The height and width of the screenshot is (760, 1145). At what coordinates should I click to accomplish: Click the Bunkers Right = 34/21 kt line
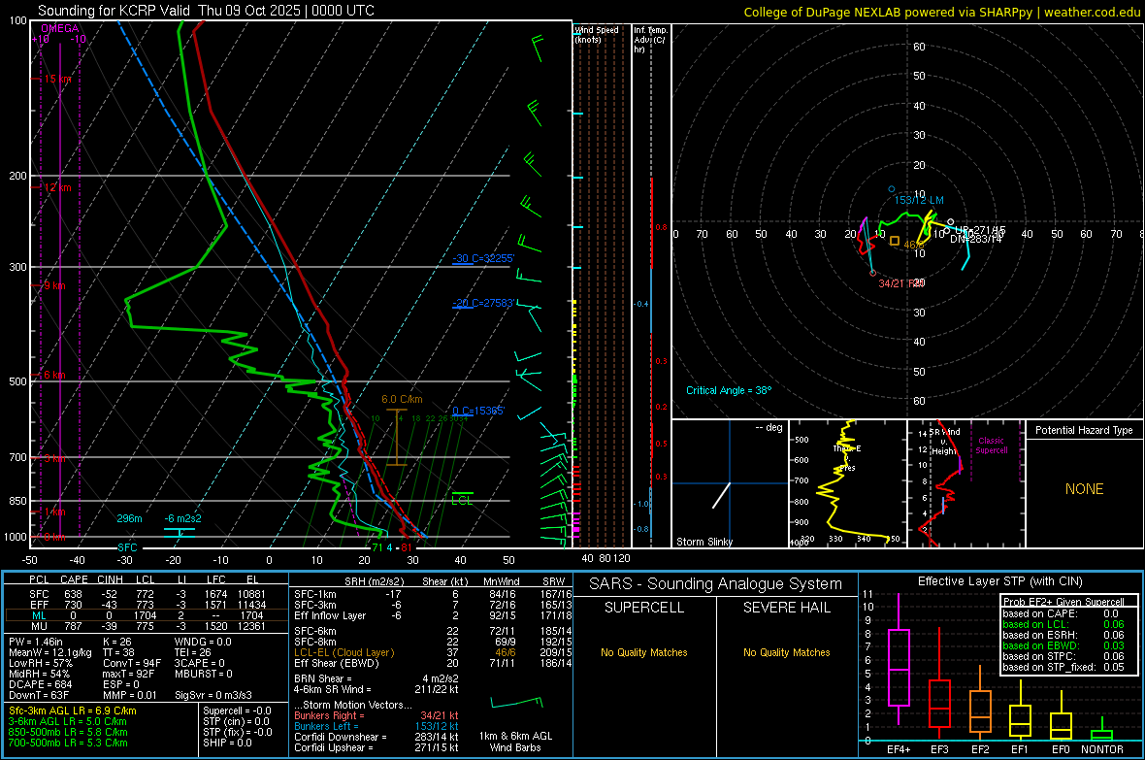click(376, 715)
